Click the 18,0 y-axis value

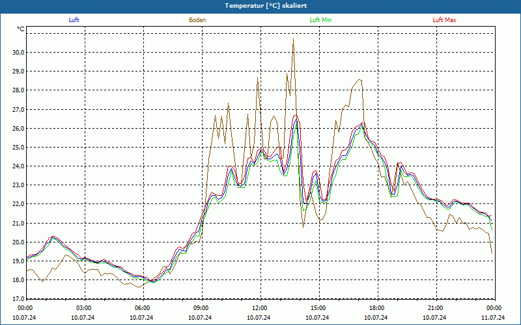[x=18, y=280]
